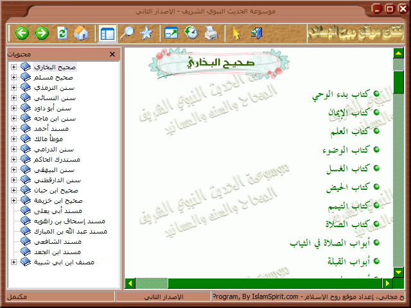Open كتاب الوضوء link
The width and height of the screenshot is (411, 308).
[346, 150]
